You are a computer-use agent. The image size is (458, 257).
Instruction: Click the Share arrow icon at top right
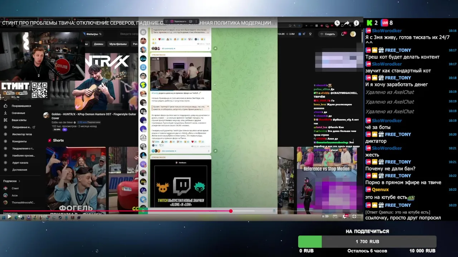347,23
